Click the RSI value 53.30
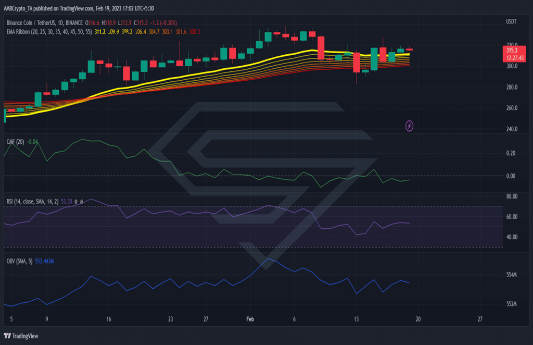The image size is (533, 345). coord(66,201)
